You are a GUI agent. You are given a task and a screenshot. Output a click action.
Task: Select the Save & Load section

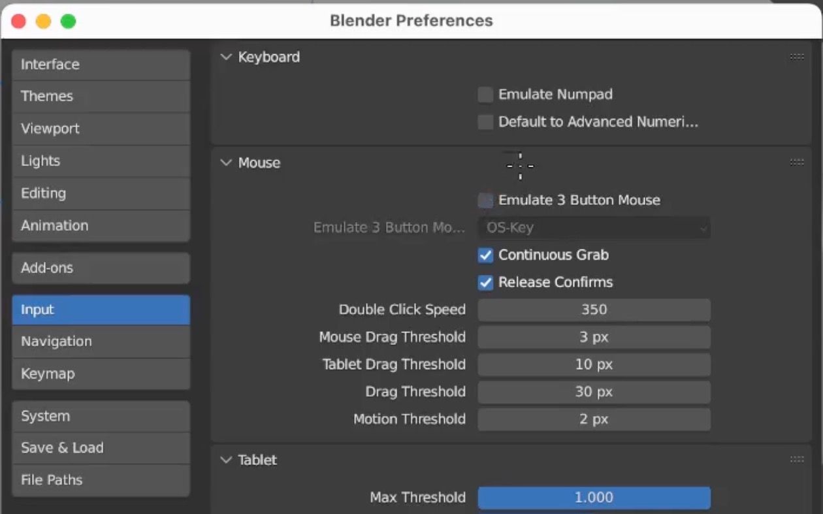(x=101, y=448)
